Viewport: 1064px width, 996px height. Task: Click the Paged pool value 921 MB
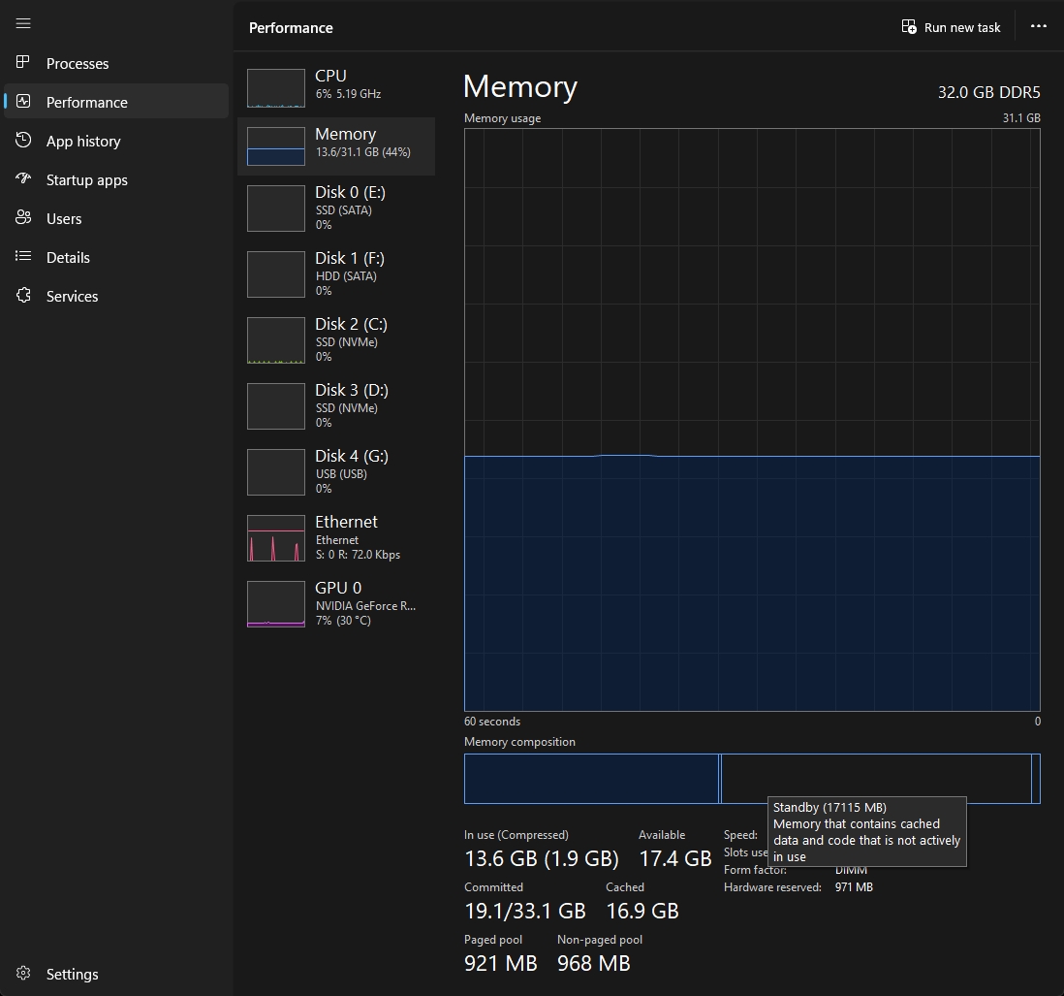501,963
